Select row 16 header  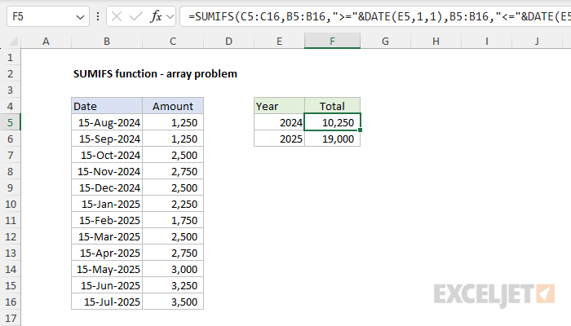pos(10,302)
